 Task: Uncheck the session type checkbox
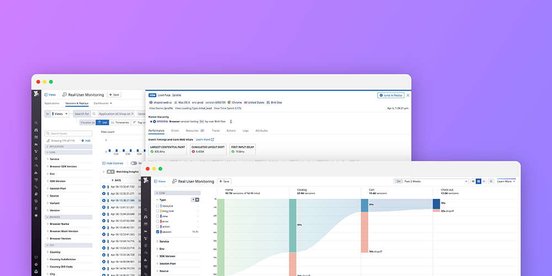pos(158,232)
